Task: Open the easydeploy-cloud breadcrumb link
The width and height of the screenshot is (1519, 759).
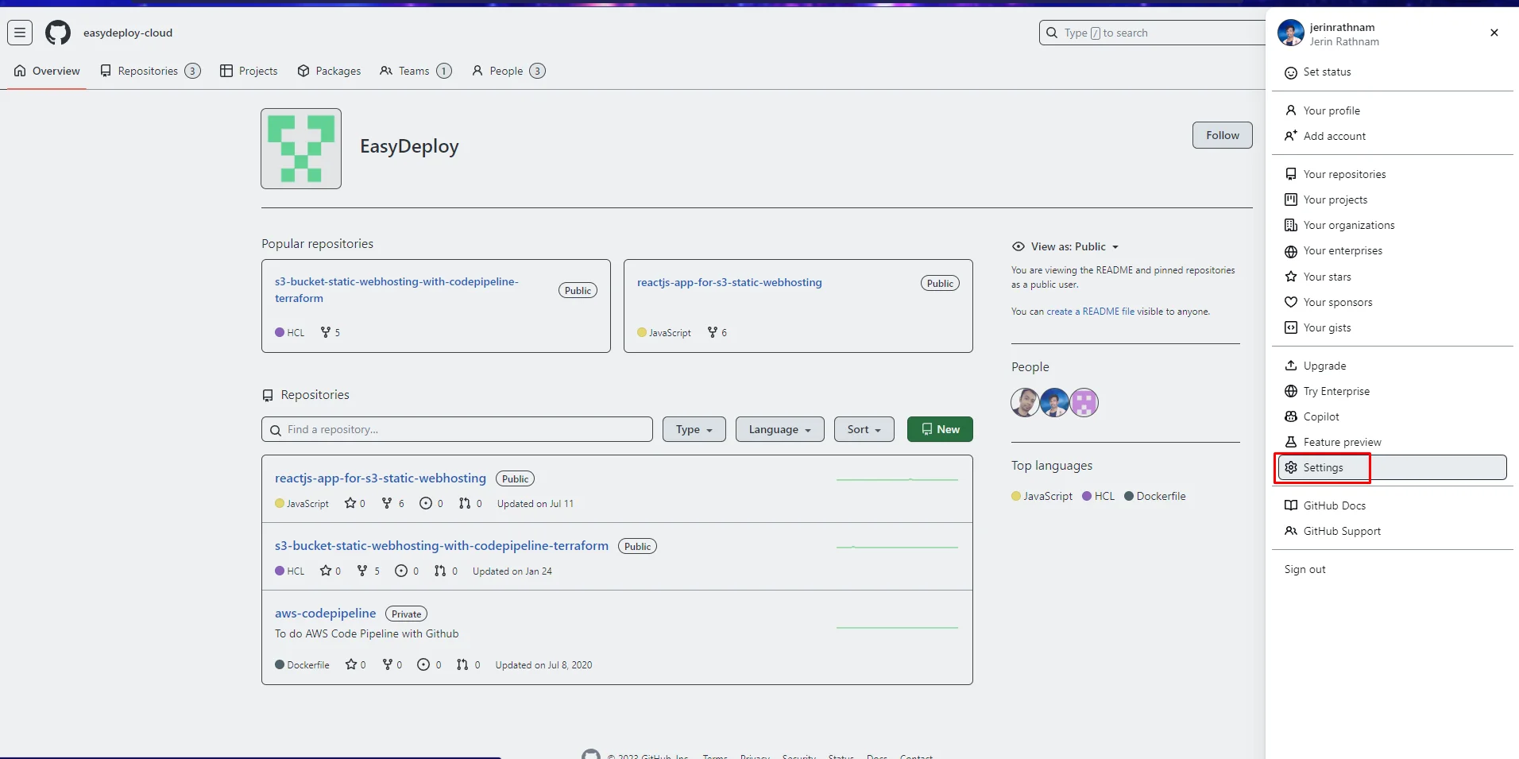Action: point(128,33)
